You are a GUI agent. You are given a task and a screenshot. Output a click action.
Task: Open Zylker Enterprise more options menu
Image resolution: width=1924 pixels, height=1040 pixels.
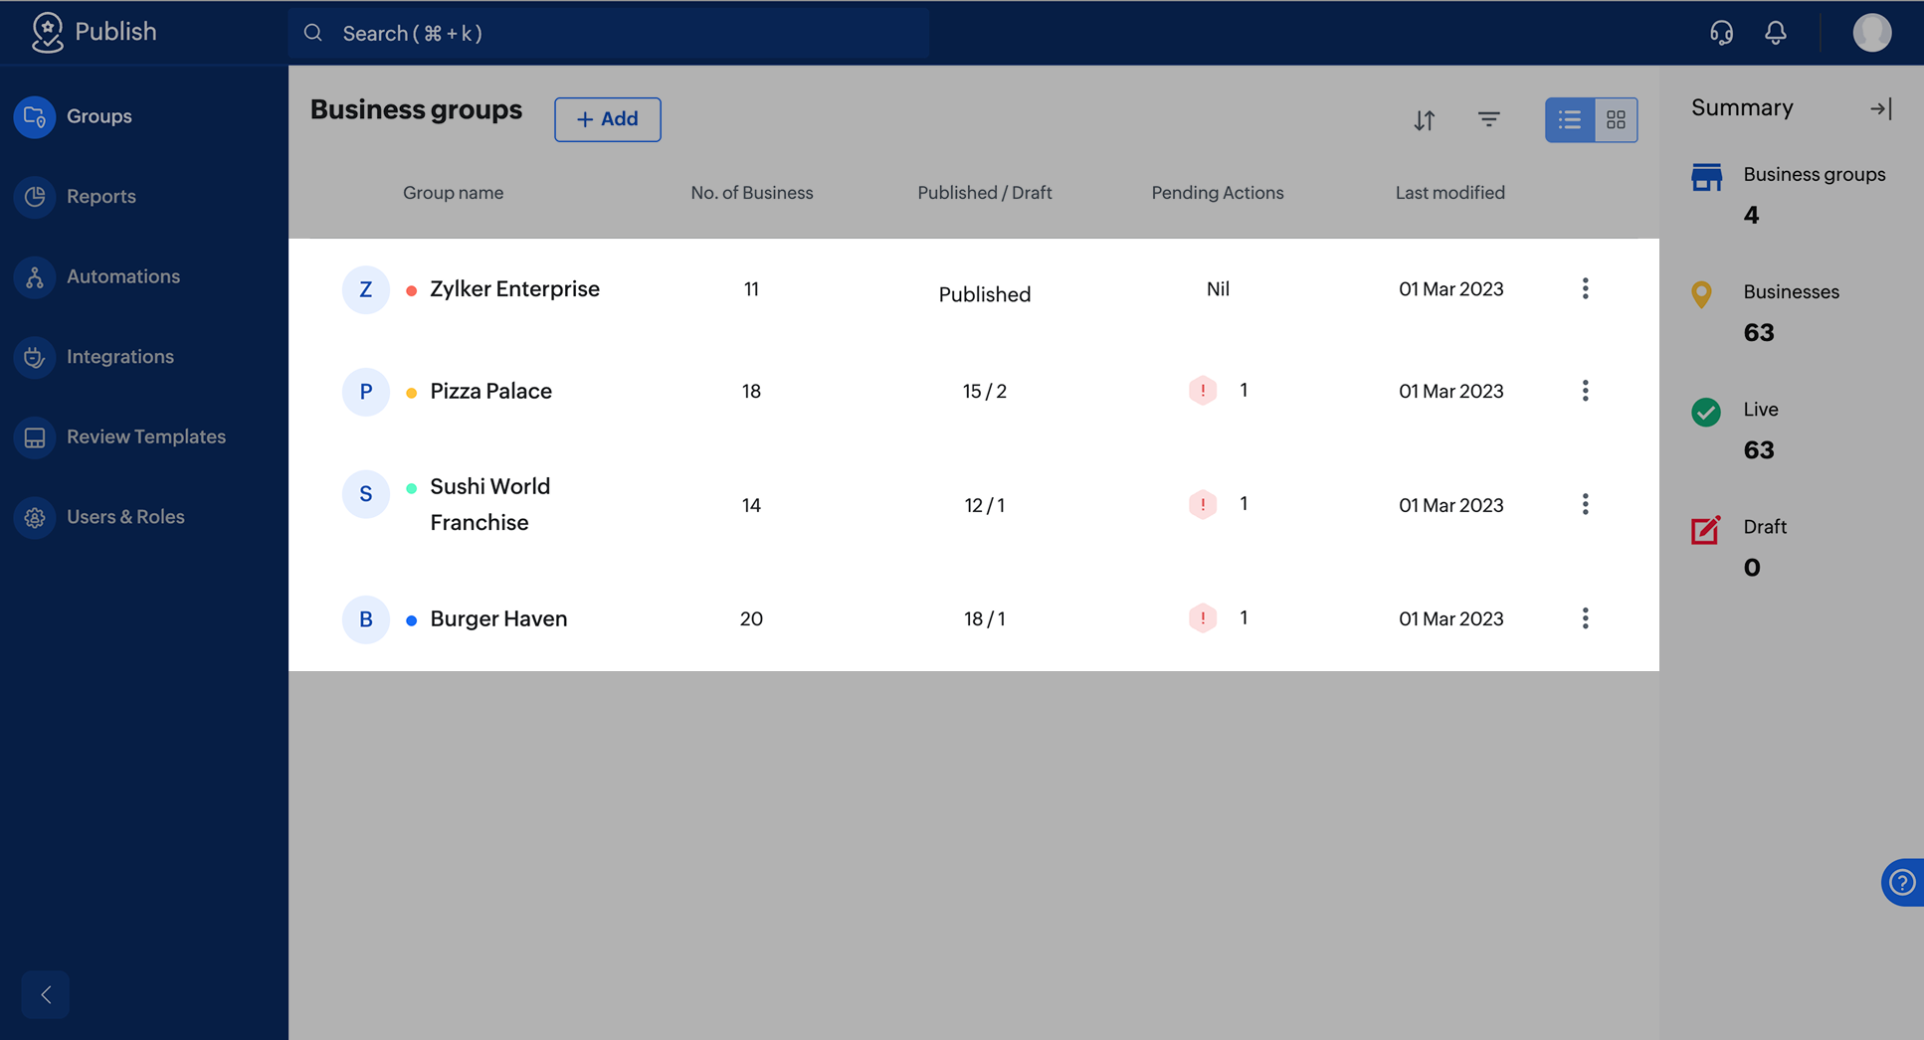click(1585, 289)
